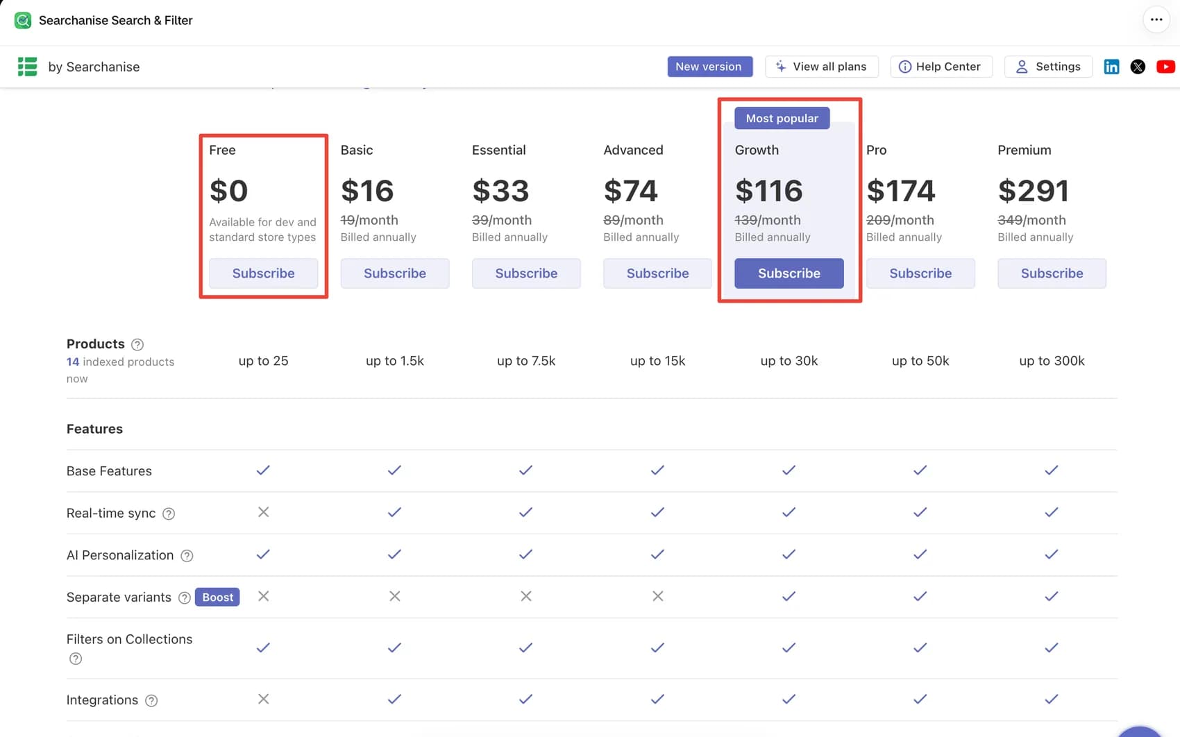Click the 'Searchanise Search & Filter' app title
Image resolution: width=1180 pixels, height=737 pixels.
(x=116, y=20)
